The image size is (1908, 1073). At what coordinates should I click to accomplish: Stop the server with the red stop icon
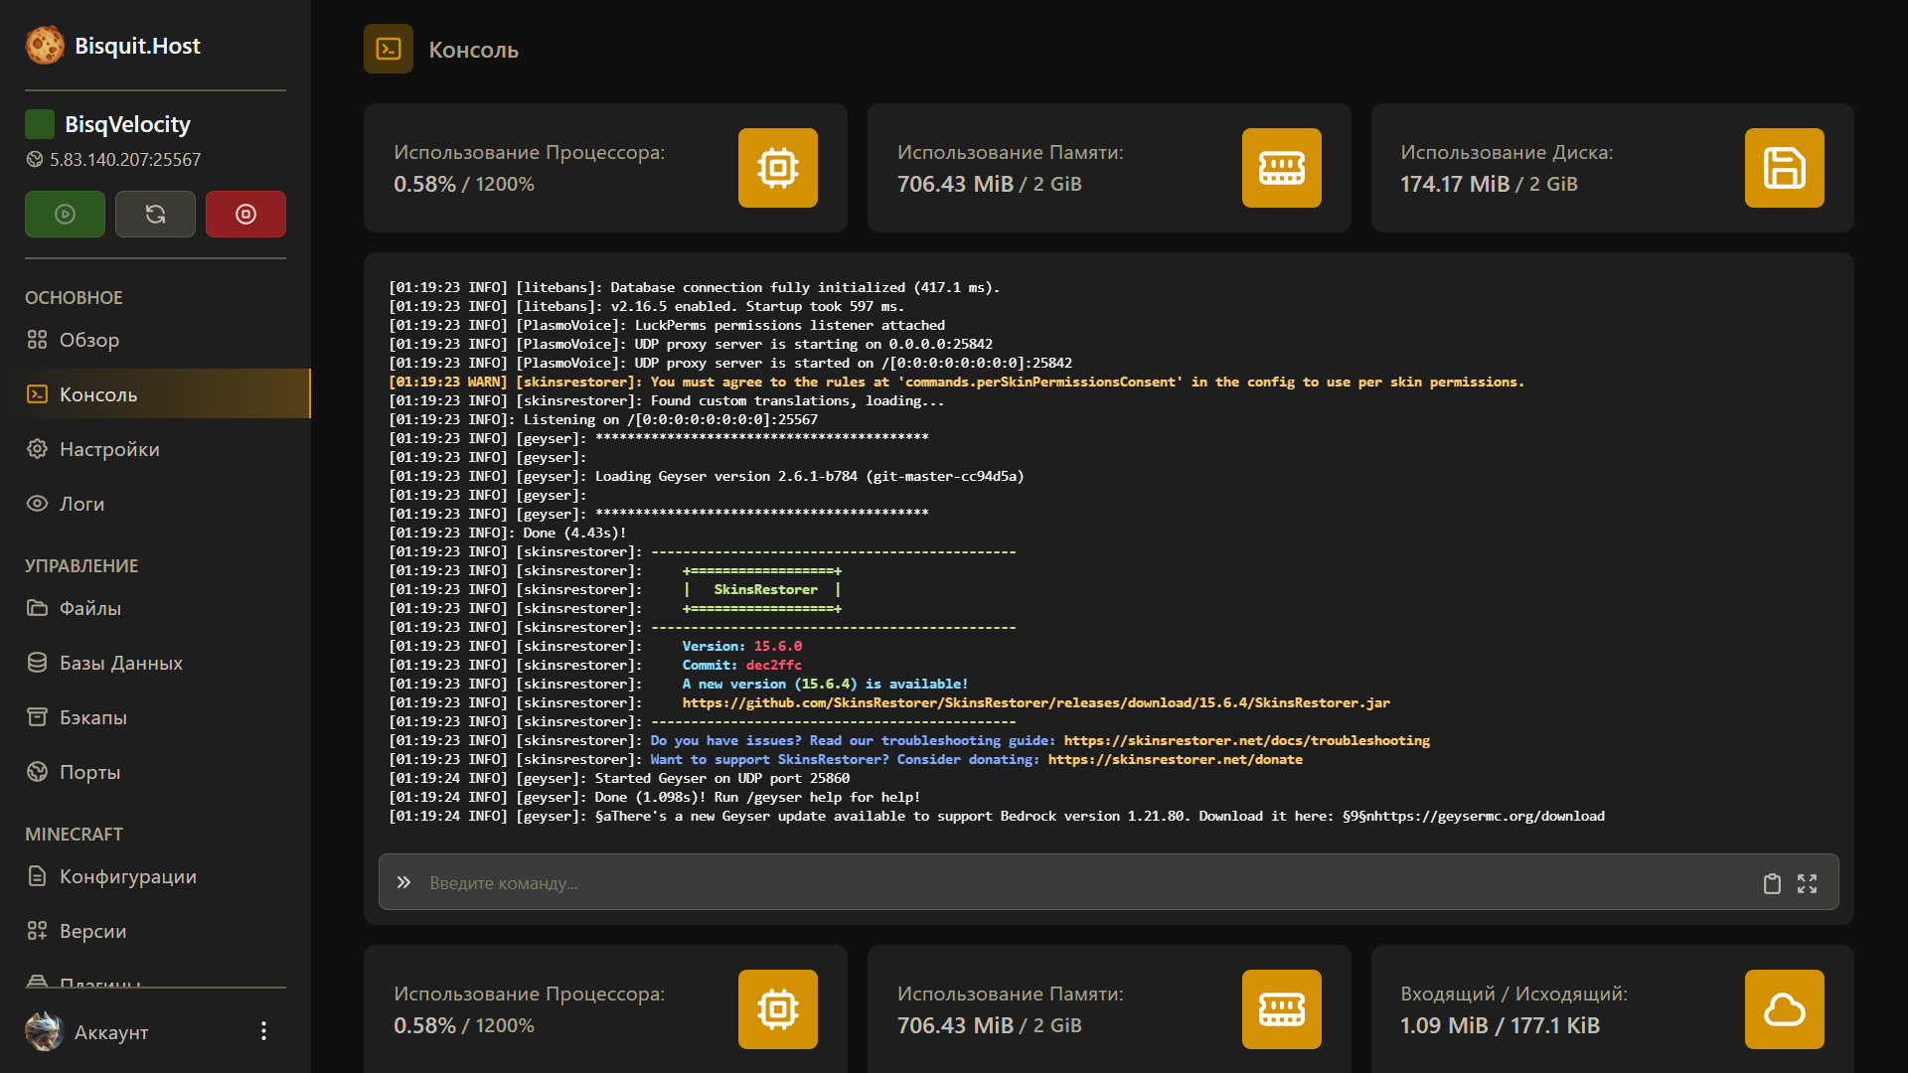click(x=244, y=214)
